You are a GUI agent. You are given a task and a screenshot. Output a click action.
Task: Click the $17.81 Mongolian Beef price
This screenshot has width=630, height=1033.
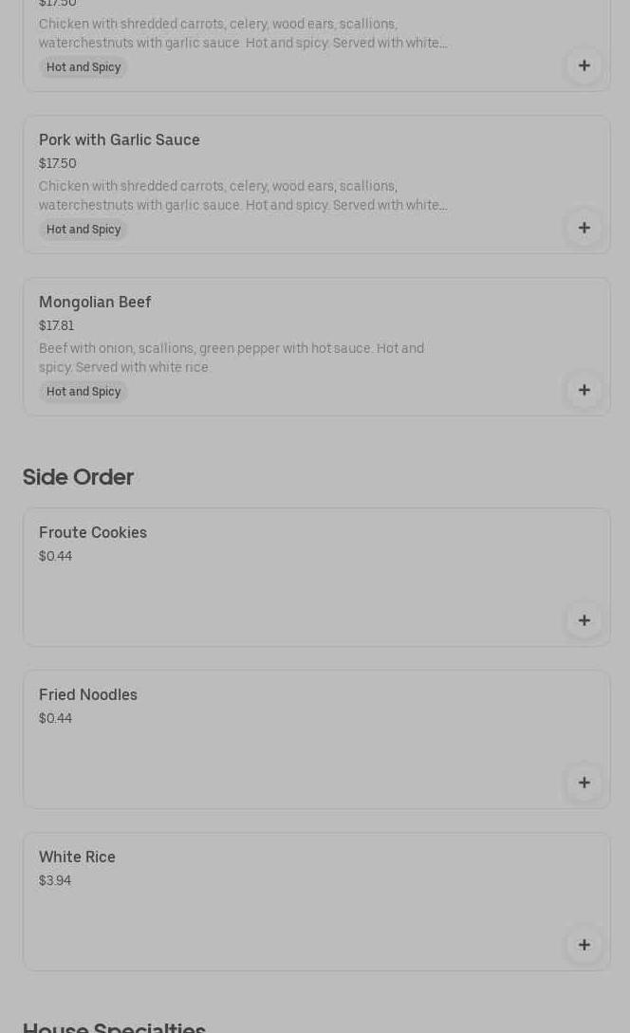point(56,326)
